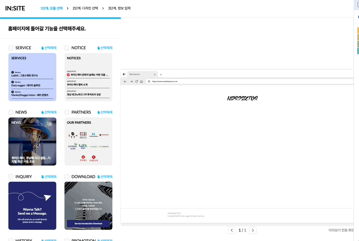The height and width of the screenshot is (241, 359).
Task: Click '미리보기 전용 화면' label
Action: 341,230
